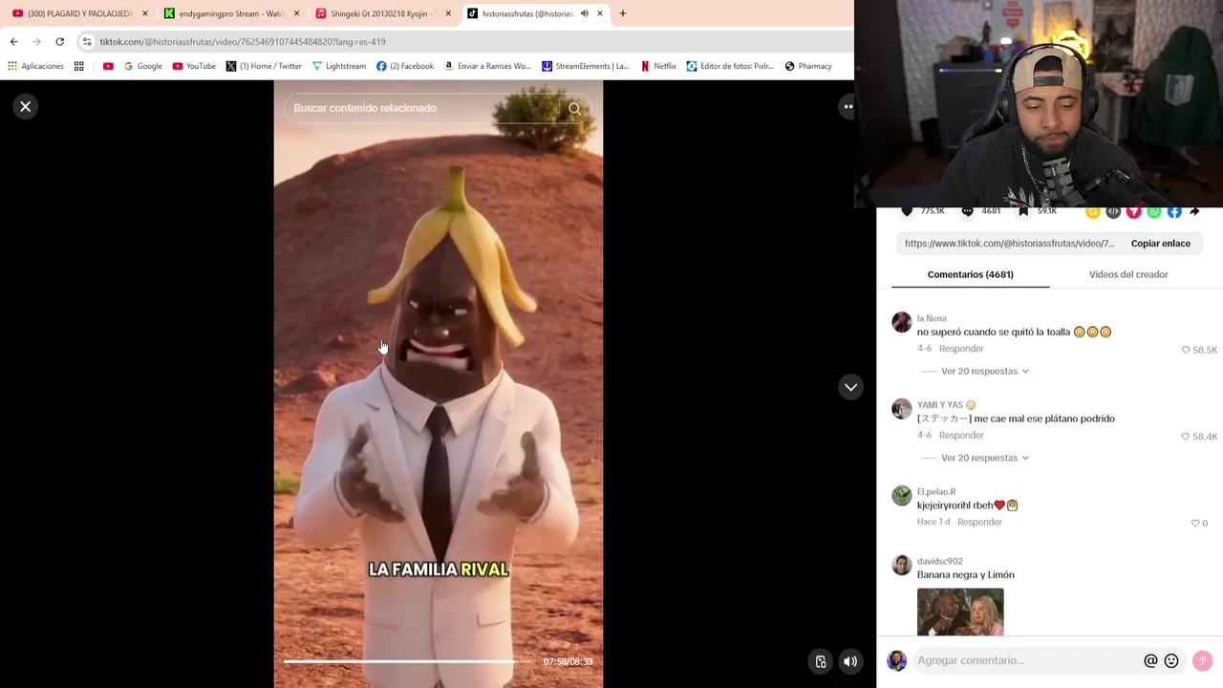
Task: Switch to Videos del creador tab
Action: [x=1128, y=274]
